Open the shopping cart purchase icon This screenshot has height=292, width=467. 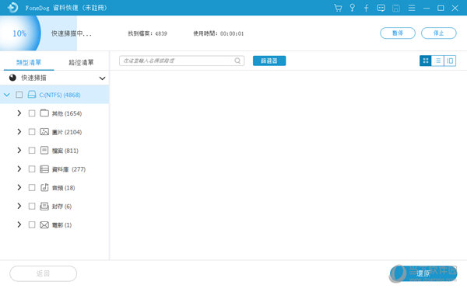coord(338,8)
